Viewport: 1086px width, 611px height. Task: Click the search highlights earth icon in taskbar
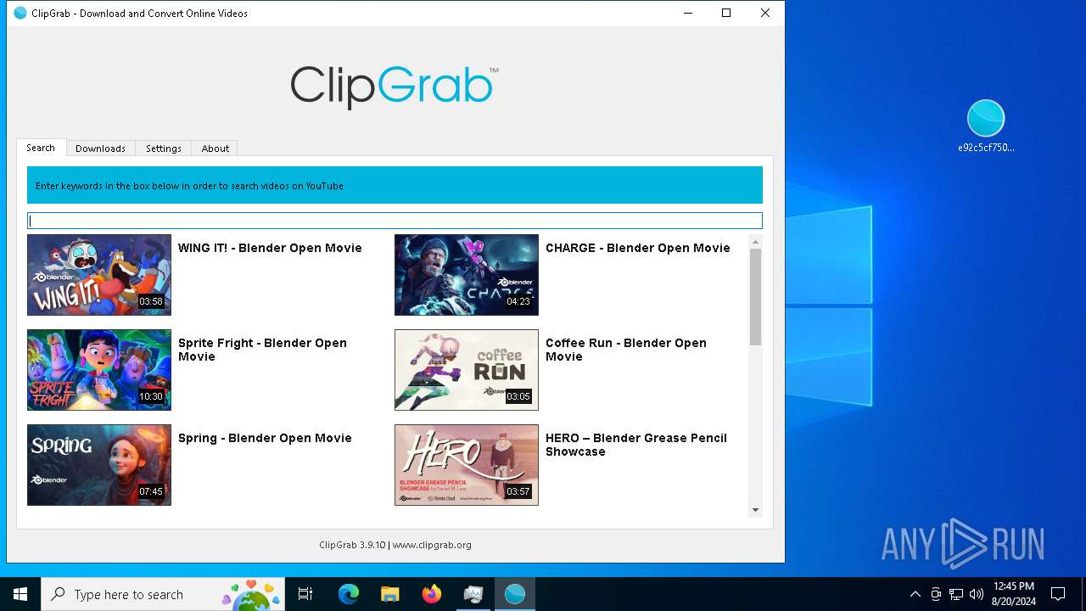(251, 595)
